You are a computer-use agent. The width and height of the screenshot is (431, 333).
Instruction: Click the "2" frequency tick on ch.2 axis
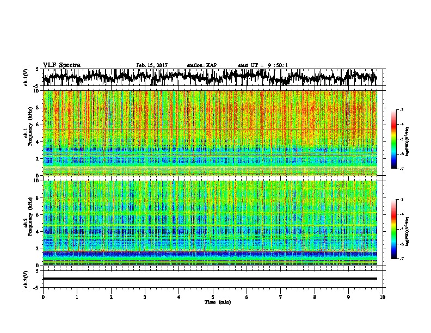(39, 249)
